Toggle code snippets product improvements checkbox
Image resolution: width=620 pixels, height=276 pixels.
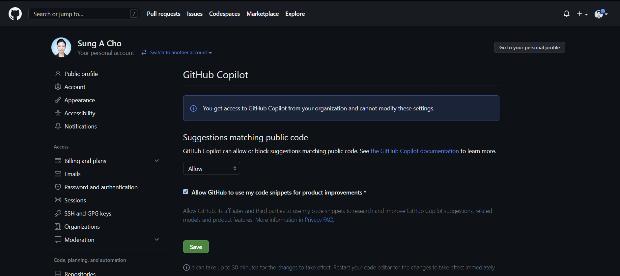coord(186,192)
